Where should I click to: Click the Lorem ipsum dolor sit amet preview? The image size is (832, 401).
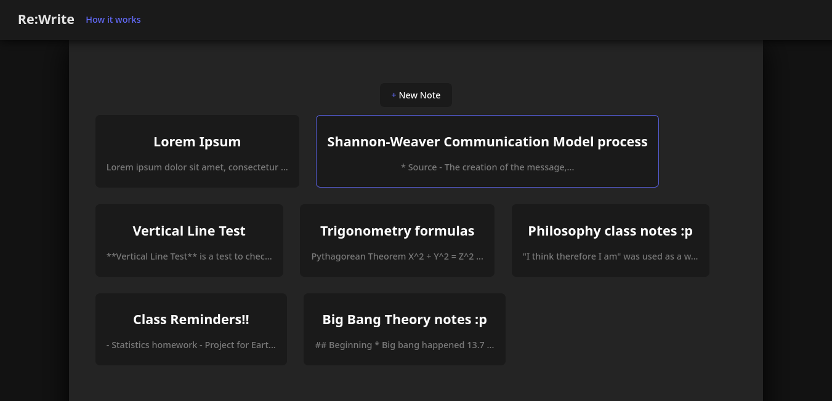point(197,167)
